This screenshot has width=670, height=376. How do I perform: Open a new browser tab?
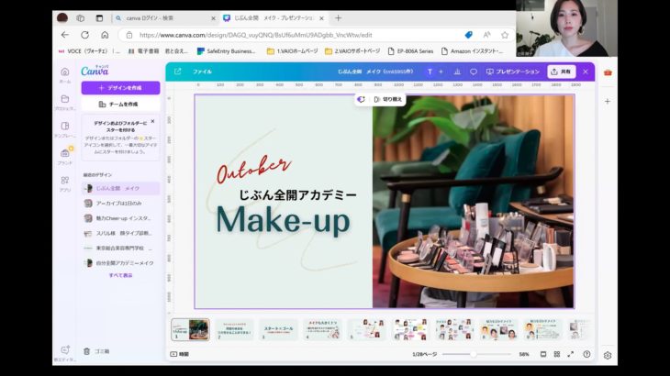pyautogui.click(x=338, y=18)
